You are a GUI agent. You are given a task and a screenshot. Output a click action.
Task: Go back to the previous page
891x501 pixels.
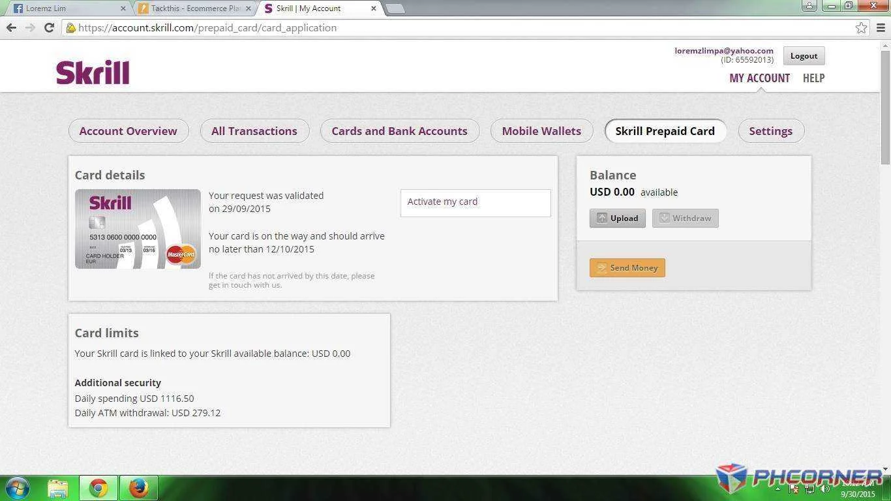(x=11, y=27)
